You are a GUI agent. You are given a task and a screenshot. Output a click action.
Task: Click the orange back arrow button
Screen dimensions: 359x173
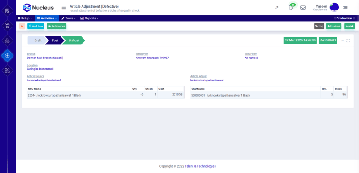point(22,26)
